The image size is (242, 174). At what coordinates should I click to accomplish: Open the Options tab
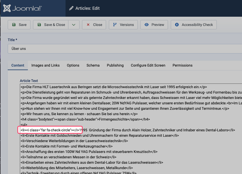73,65
